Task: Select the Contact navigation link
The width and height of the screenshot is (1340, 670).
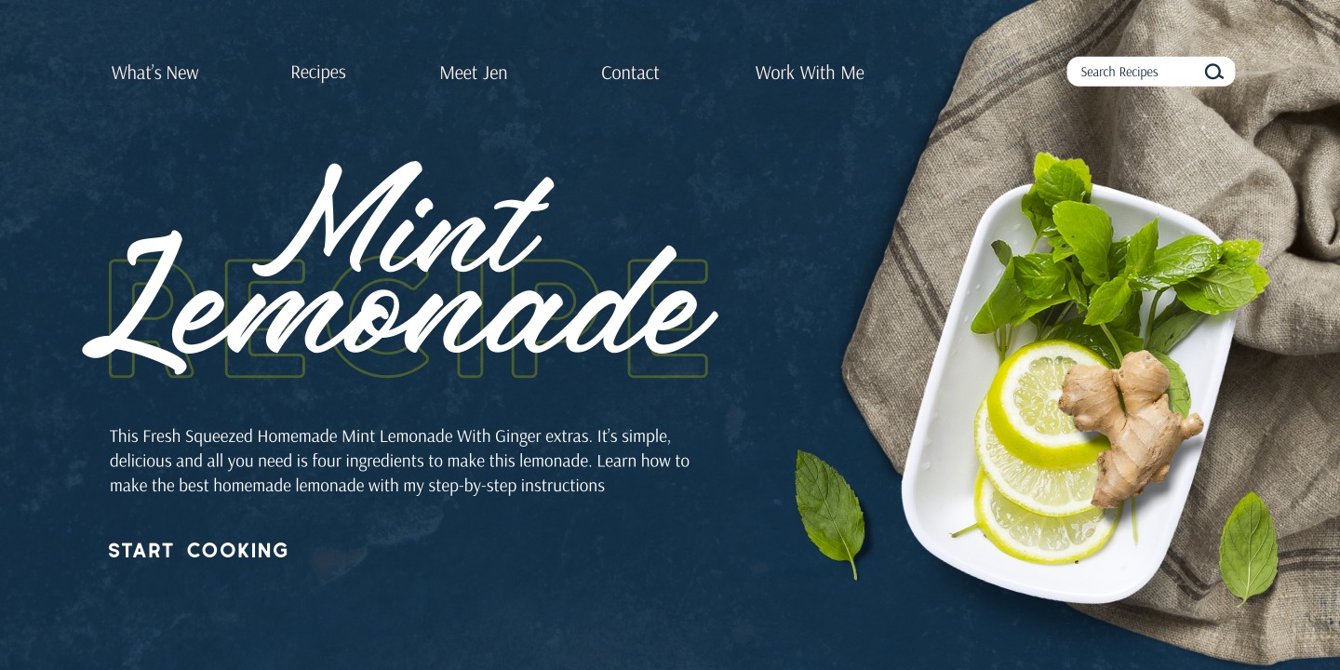Action: [x=630, y=73]
